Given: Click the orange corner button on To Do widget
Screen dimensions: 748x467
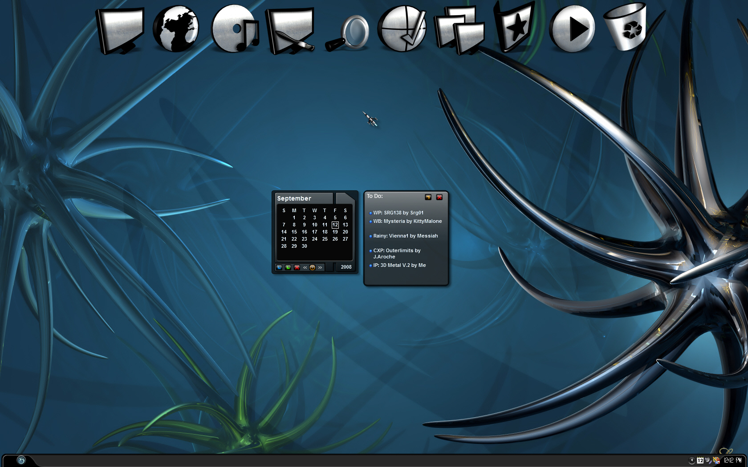Looking at the screenshot, I should (428, 197).
